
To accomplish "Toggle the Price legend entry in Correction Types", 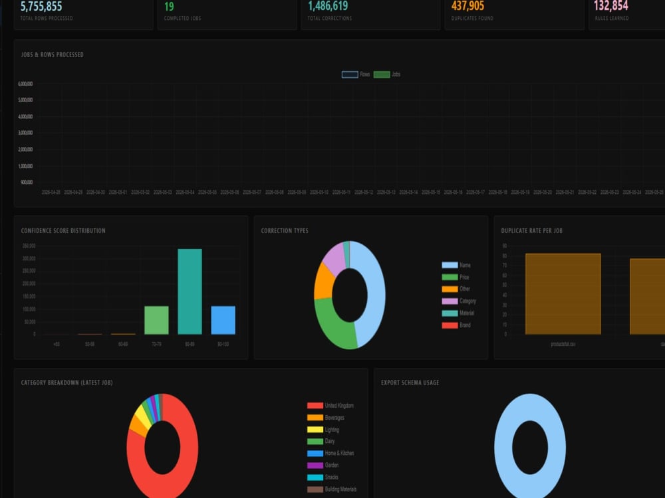I will coord(456,277).
